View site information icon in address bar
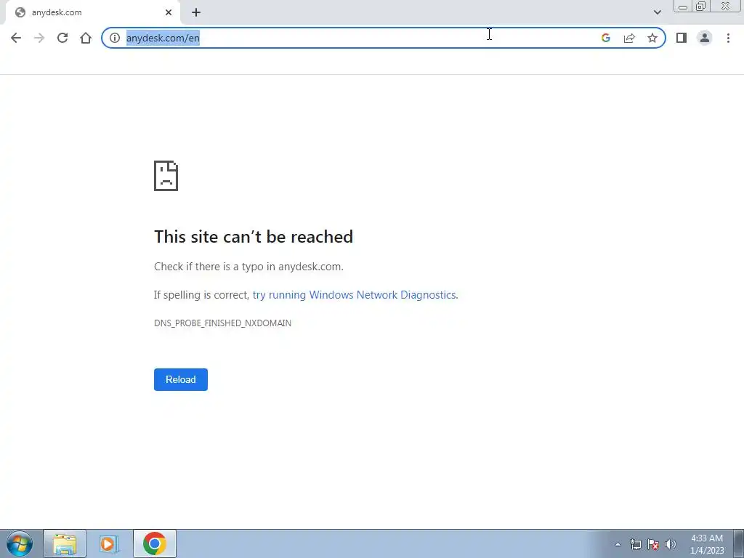The height and width of the screenshot is (558, 744). pos(115,38)
